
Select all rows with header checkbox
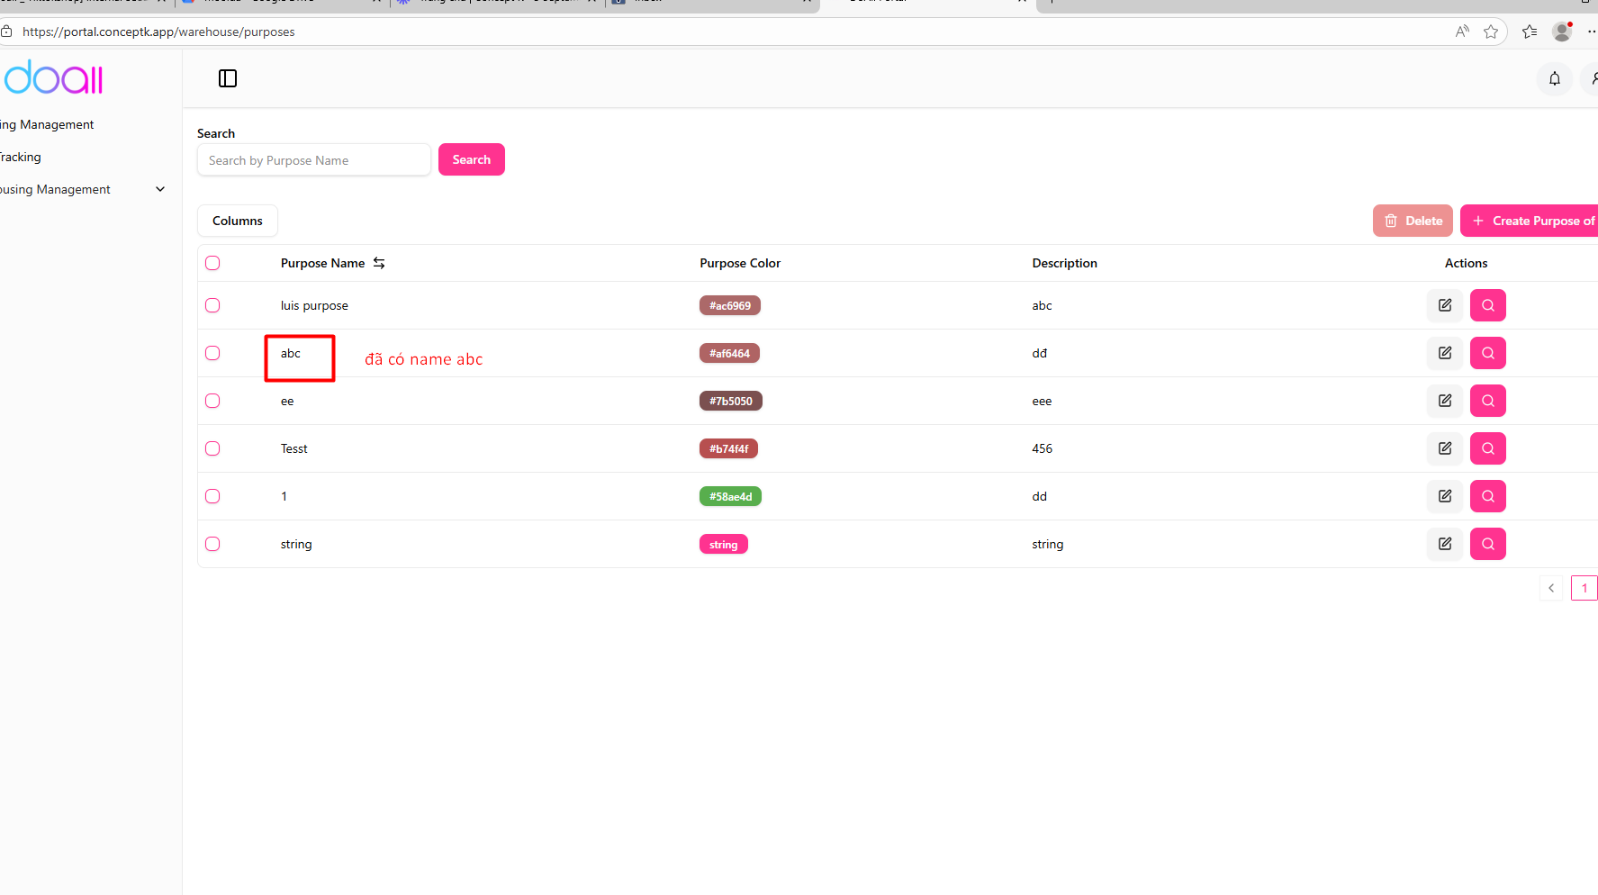(212, 263)
